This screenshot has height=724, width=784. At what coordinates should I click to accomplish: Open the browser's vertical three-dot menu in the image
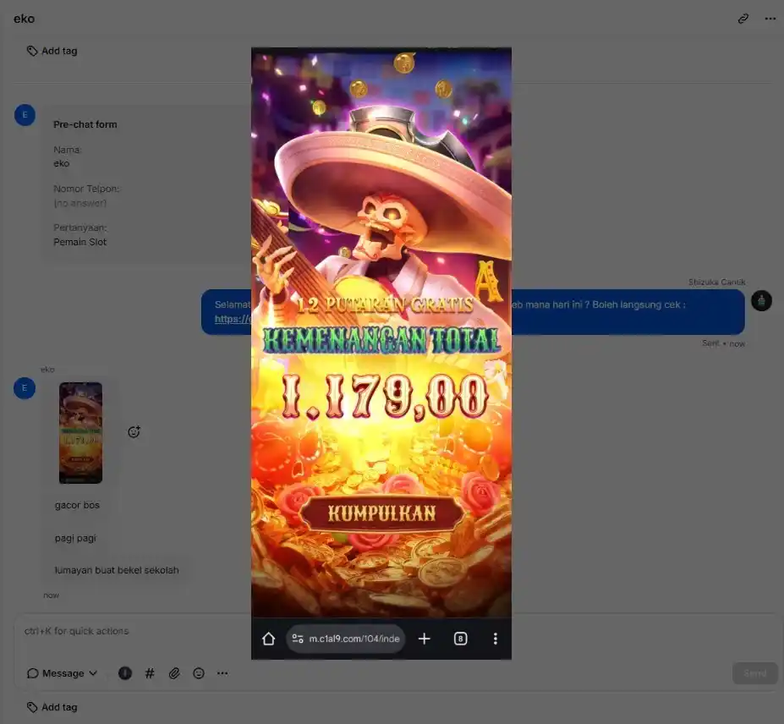pos(496,639)
